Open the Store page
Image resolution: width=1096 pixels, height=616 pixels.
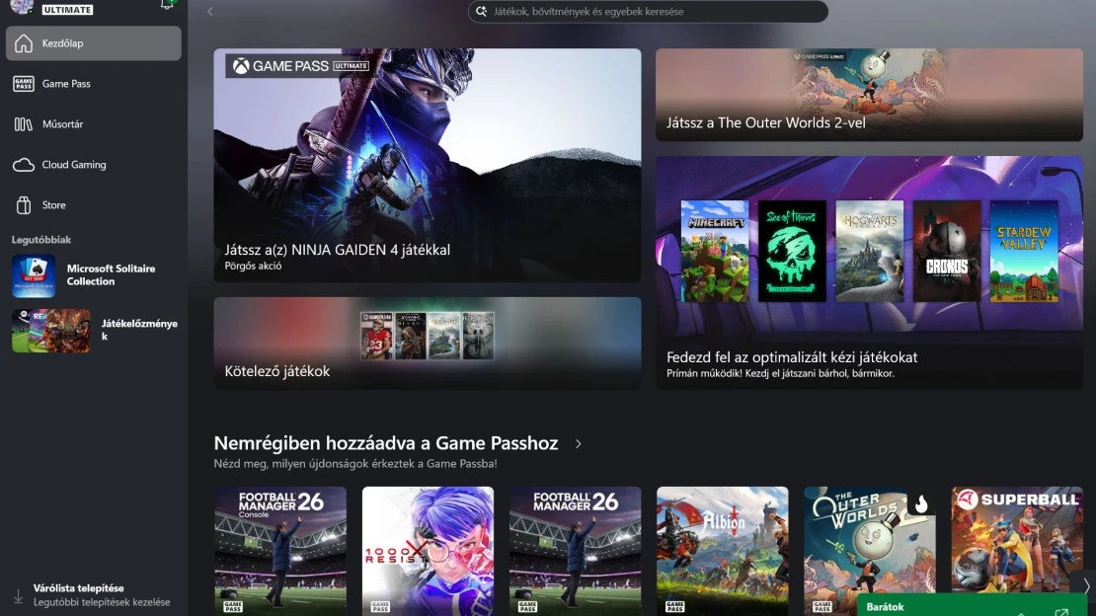click(x=93, y=205)
